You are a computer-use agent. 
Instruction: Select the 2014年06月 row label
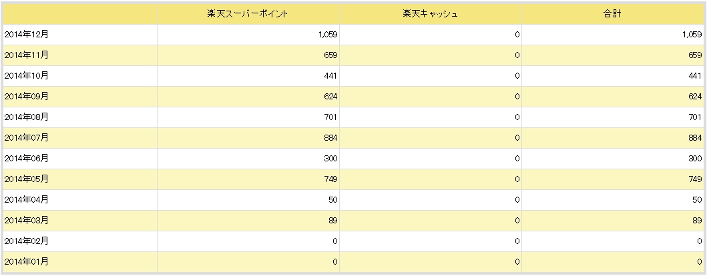click(26, 159)
